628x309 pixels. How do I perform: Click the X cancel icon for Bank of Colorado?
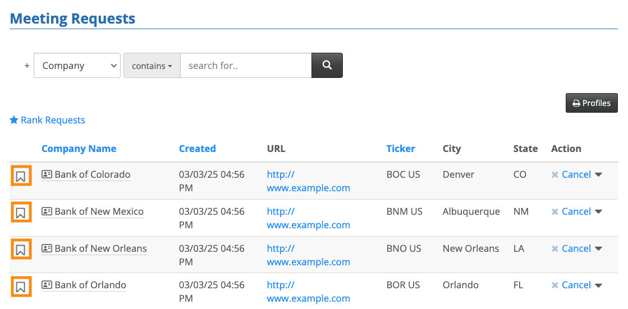click(x=555, y=175)
